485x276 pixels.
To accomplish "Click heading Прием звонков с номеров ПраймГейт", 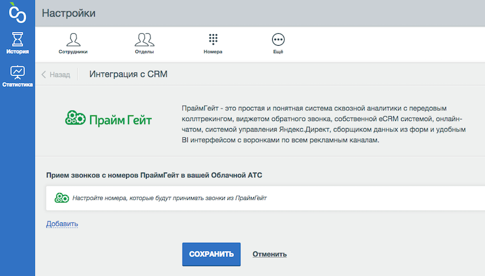I will 154,175.
